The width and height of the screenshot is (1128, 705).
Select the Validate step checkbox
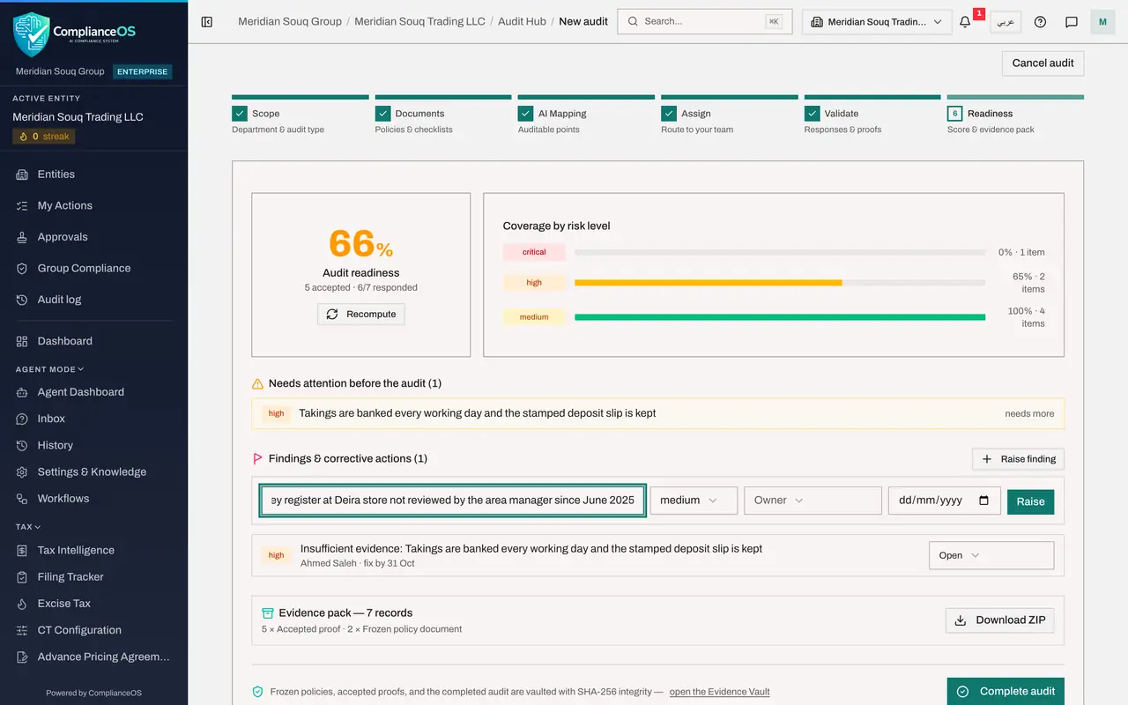click(x=812, y=114)
